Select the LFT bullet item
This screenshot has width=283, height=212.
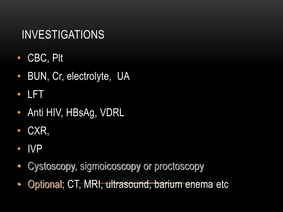(x=36, y=94)
